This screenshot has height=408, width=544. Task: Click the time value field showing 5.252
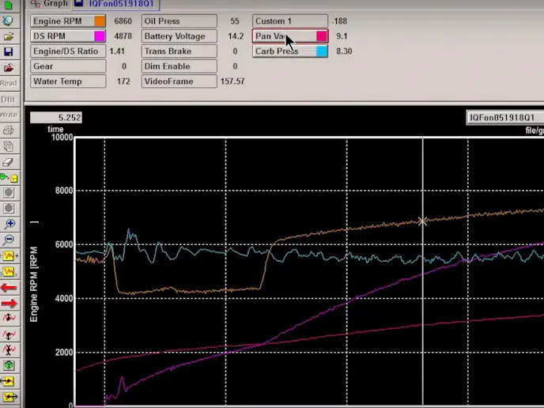click(x=55, y=118)
